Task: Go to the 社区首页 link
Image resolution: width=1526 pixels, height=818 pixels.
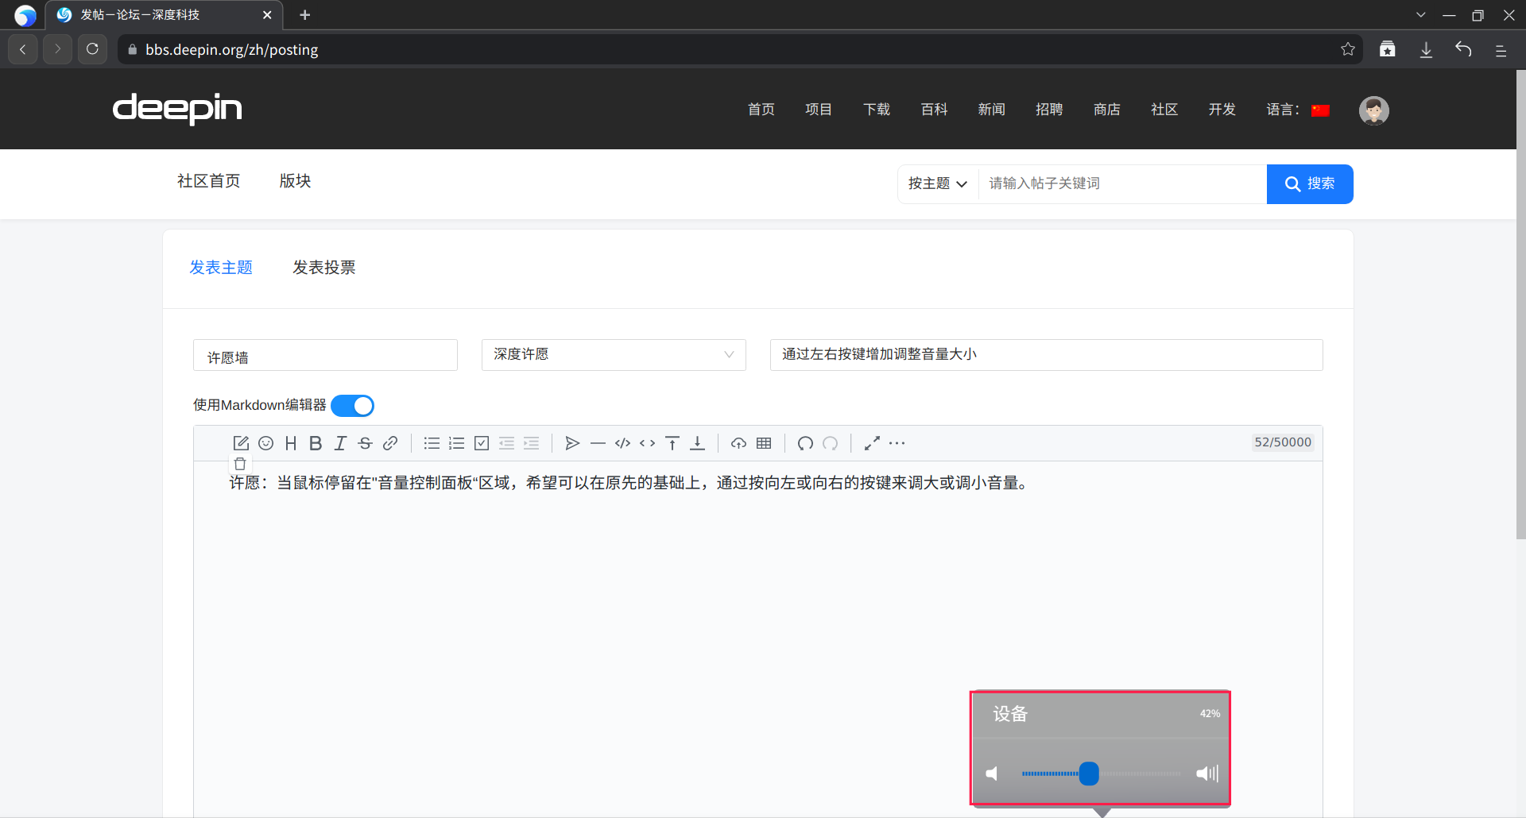Action: point(208,181)
